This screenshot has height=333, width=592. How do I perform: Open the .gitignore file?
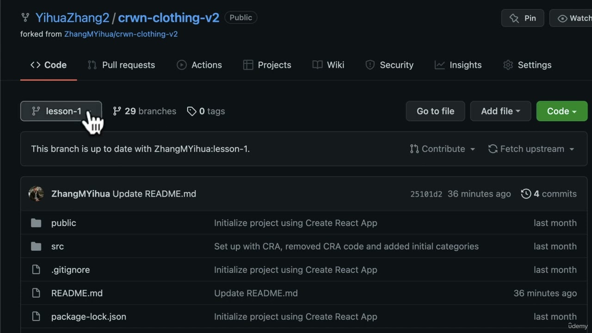(70, 270)
